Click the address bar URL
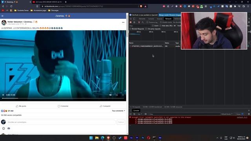Viewport: 251px width, 141px height. (x=74, y=6)
